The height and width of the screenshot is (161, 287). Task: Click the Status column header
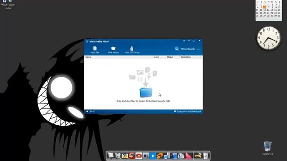172,57
